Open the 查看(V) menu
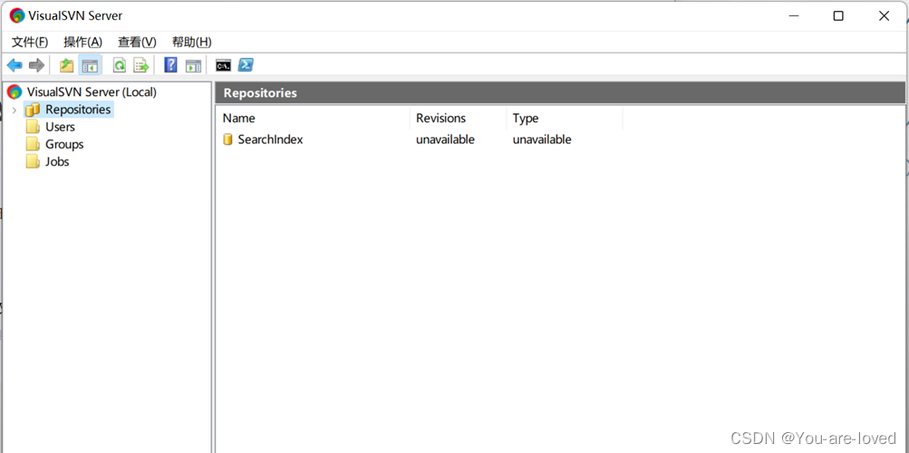Image resolution: width=909 pixels, height=453 pixels. tap(138, 42)
